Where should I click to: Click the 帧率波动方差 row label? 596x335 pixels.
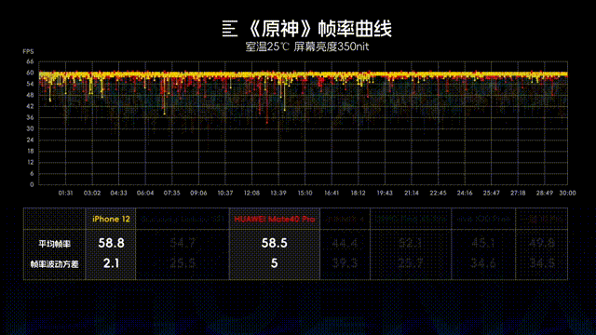pos(54,264)
